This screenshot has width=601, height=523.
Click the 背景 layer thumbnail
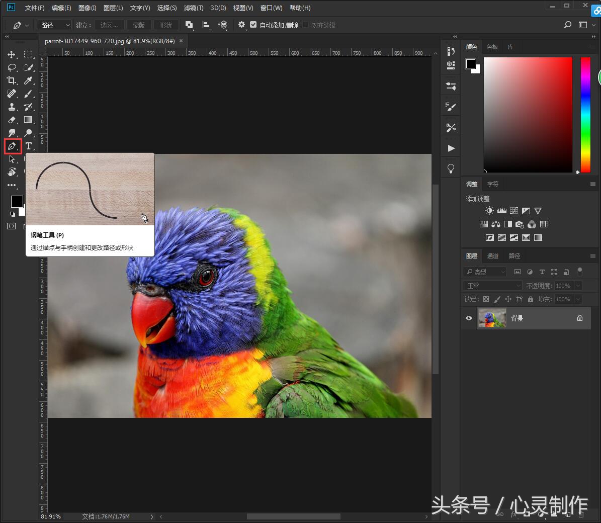(x=492, y=318)
